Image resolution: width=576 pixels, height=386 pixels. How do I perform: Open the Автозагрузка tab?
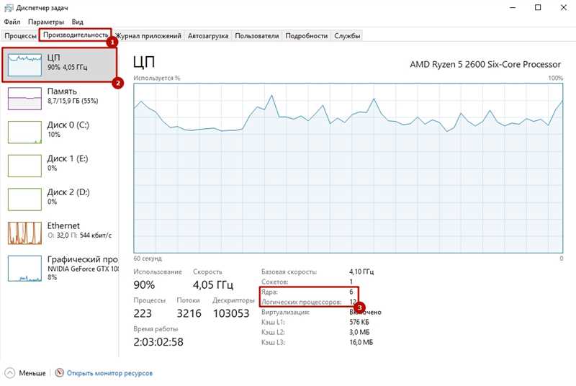tap(208, 36)
